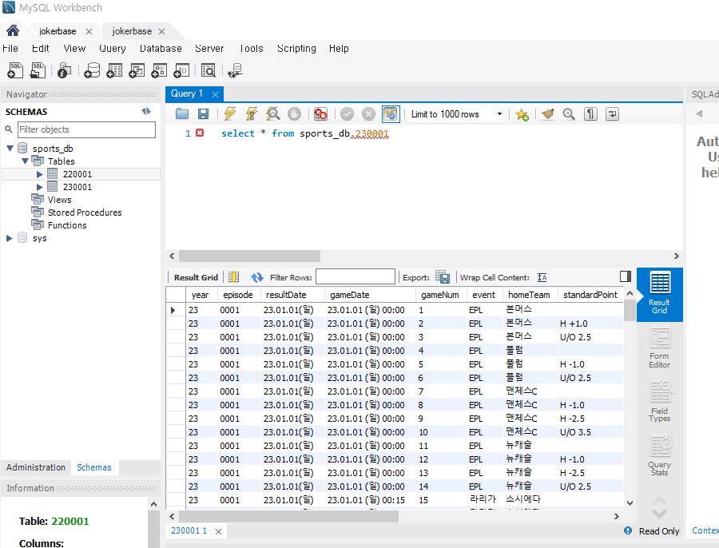Toggle the auto-commit mode button
This screenshot has width=719, height=548.
pyautogui.click(x=391, y=113)
